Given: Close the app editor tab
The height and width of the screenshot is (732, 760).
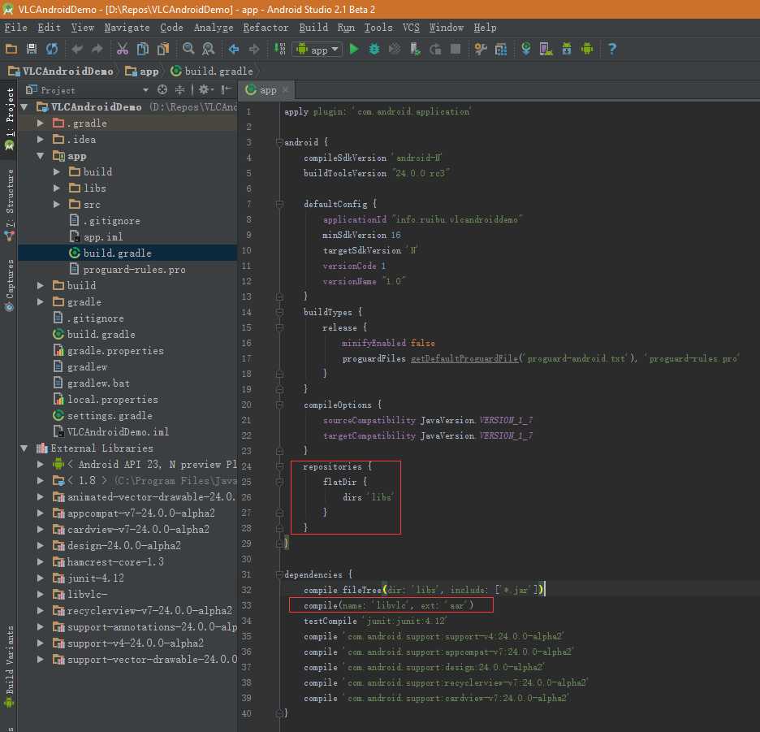Looking at the screenshot, I should tap(286, 89).
